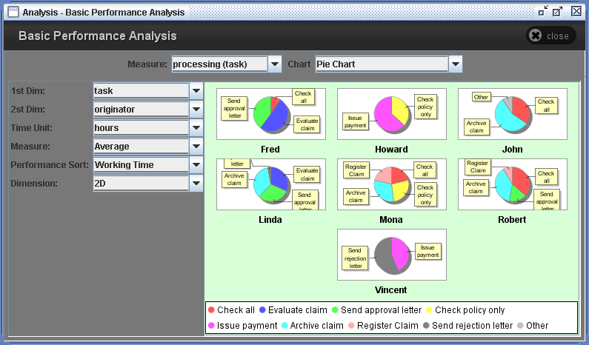Click Robert's pie chart
Image resolution: width=589 pixels, height=345 pixels.
512,184
